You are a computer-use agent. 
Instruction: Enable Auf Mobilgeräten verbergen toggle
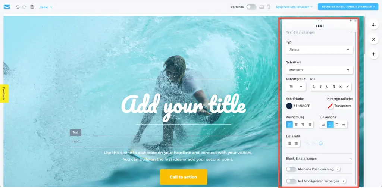(291, 181)
